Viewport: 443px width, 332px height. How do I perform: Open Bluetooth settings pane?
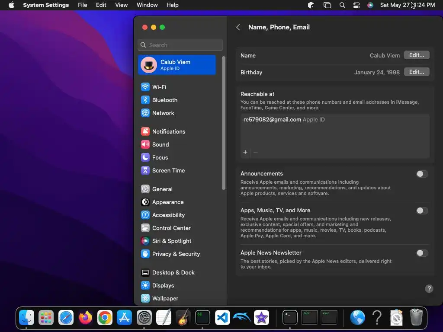(159, 100)
